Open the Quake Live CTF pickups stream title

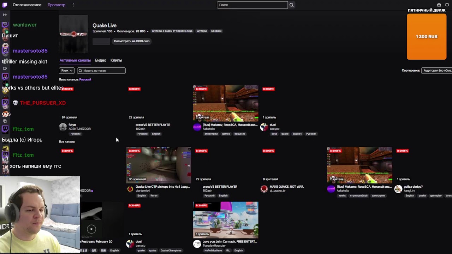tap(163, 187)
